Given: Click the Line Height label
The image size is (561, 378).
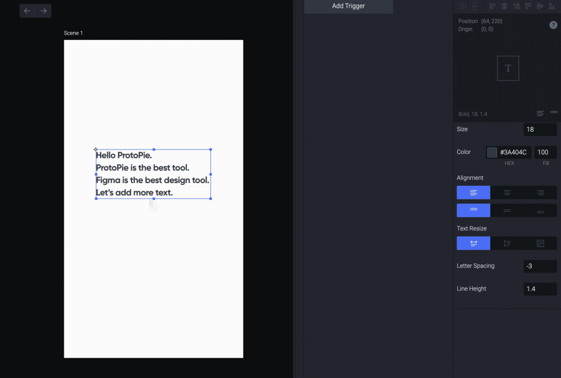Looking at the screenshot, I should pyautogui.click(x=471, y=289).
